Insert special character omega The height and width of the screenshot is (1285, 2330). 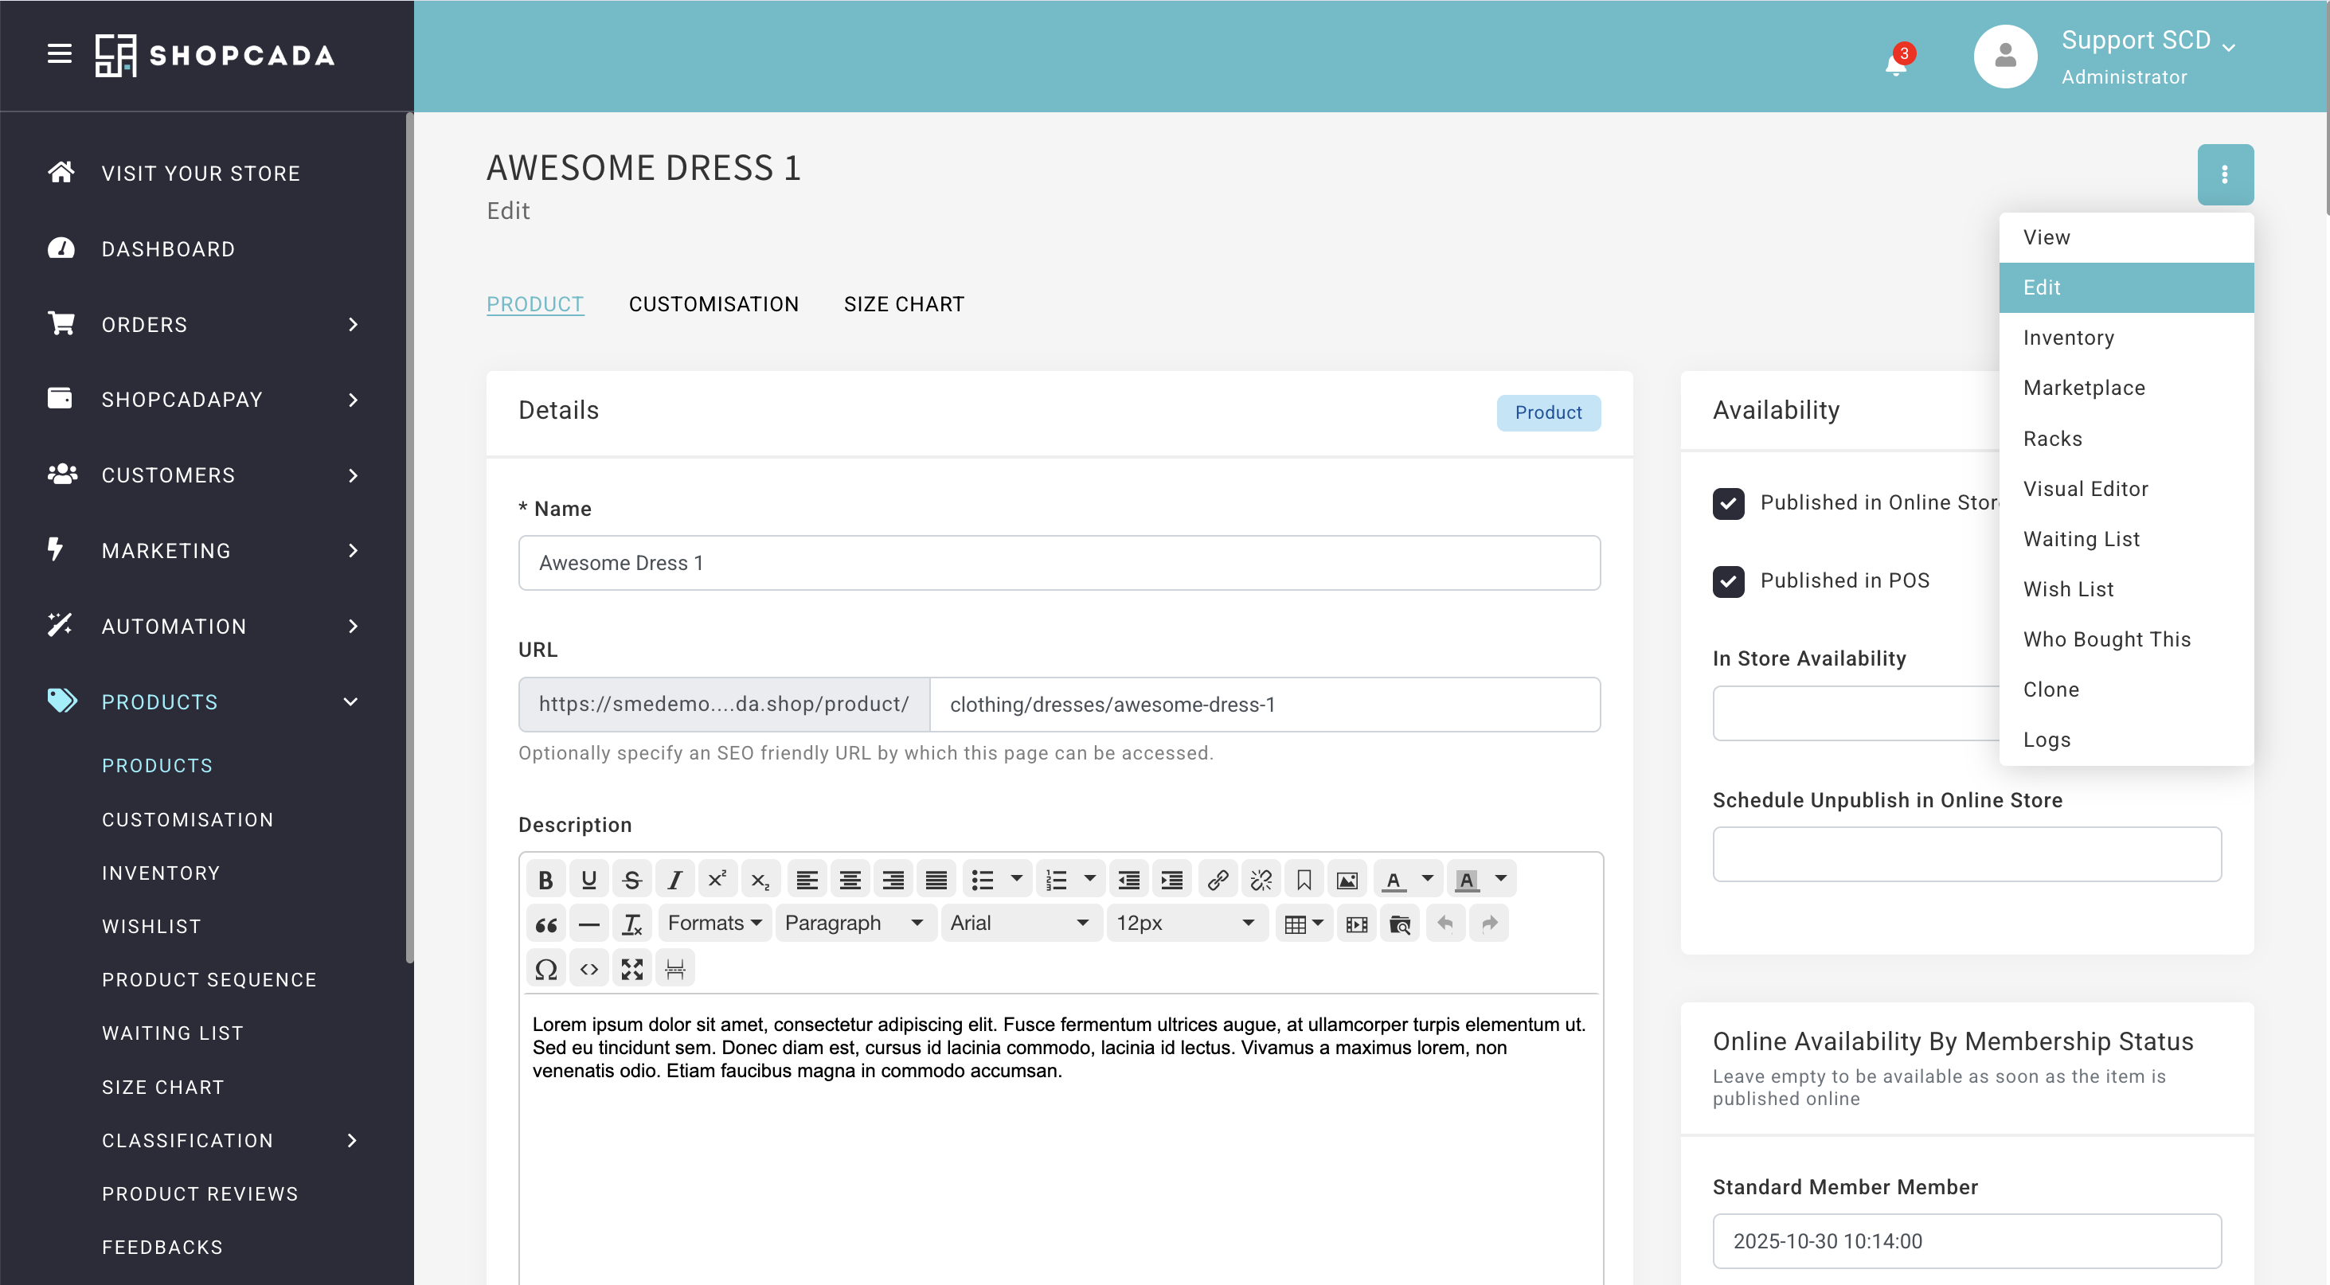pyautogui.click(x=545, y=968)
